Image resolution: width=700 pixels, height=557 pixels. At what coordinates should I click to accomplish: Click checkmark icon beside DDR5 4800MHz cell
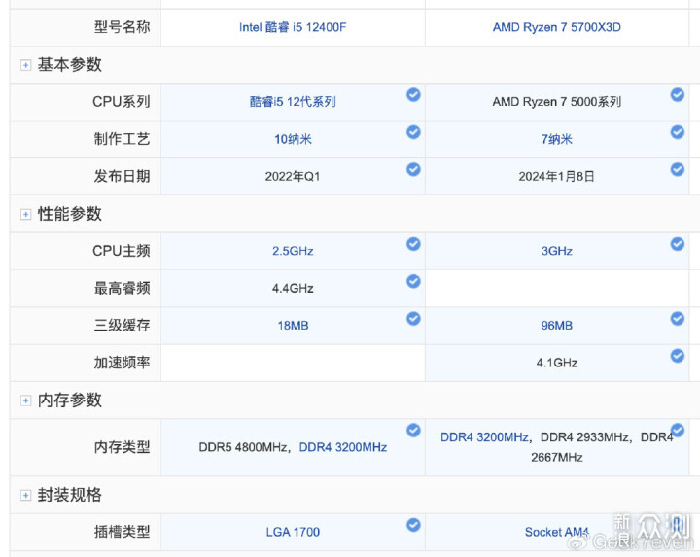[x=413, y=431]
